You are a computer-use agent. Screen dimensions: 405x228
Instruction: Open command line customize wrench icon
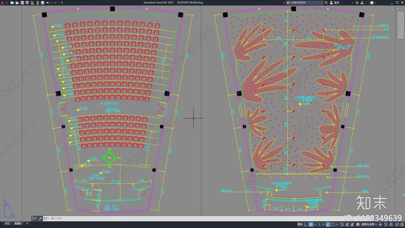coord(40,218)
